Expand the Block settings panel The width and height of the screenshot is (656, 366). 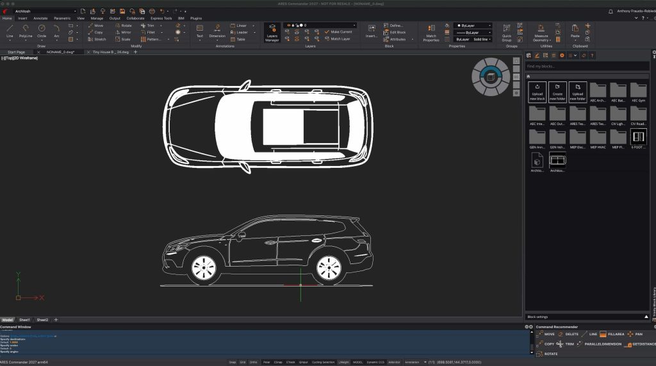click(646, 317)
